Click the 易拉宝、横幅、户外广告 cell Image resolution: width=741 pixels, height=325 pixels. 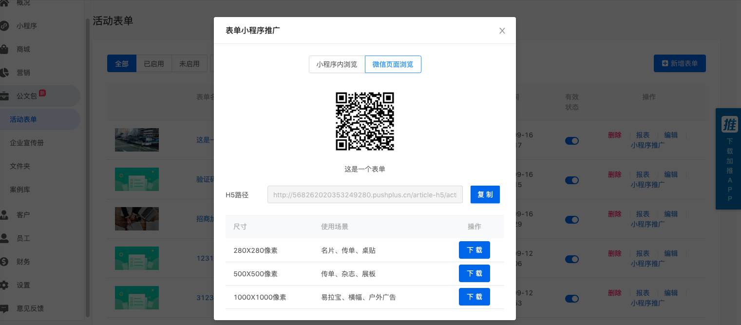point(359,297)
